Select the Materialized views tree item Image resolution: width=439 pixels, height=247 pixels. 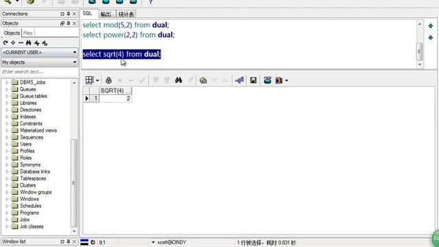38,130
